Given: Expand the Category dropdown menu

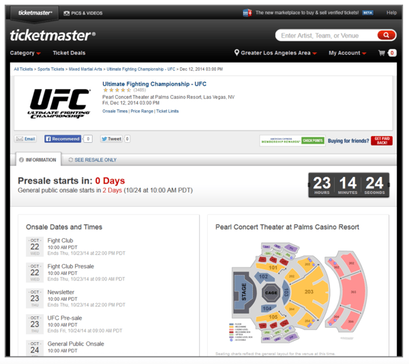Looking at the screenshot, I should click(25, 53).
